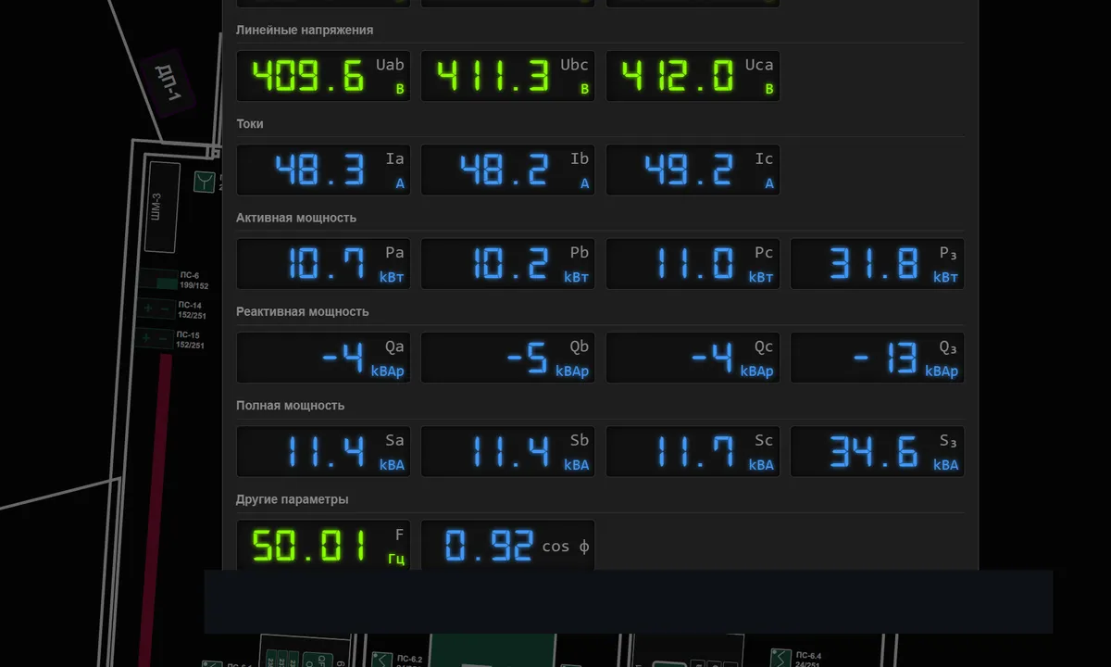Click the ПС-15 152/251 label
The height and width of the screenshot is (667, 1111).
pos(190,340)
